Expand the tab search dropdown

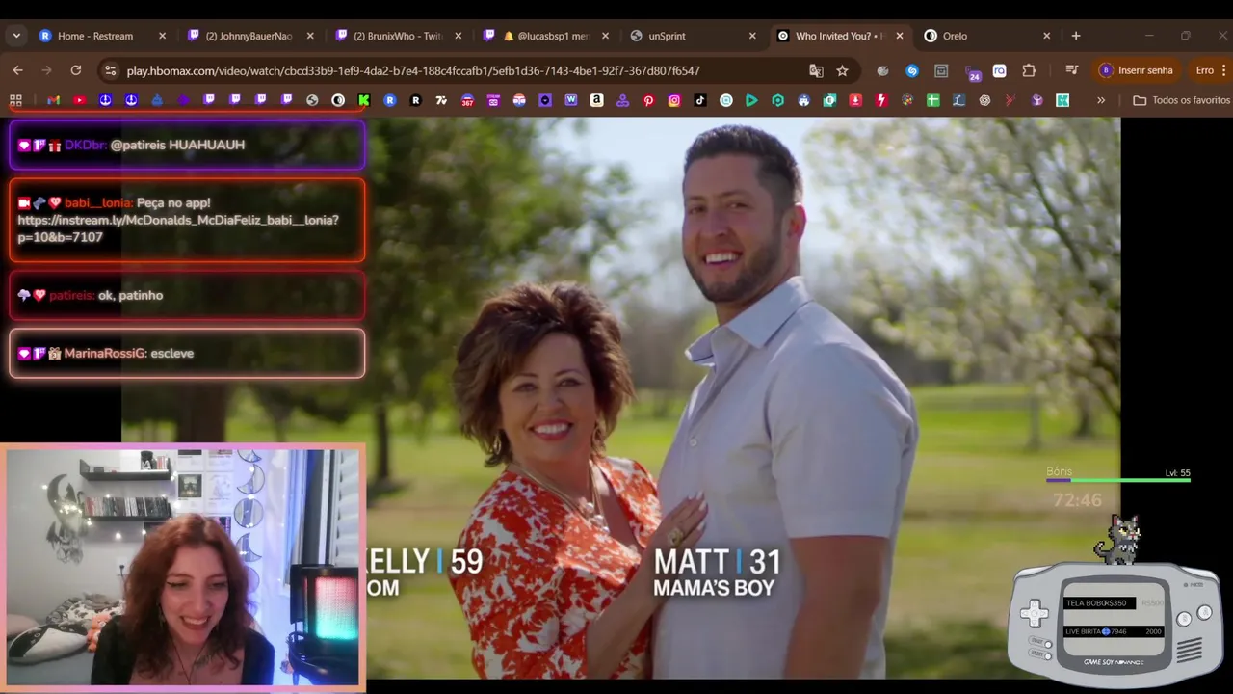[x=16, y=36]
